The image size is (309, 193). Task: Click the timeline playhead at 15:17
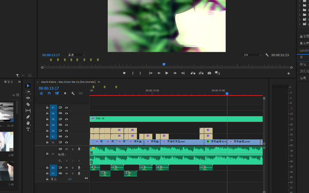[227, 94]
